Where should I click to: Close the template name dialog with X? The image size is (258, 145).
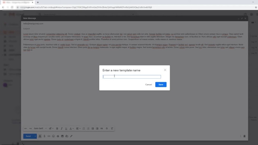pos(165,70)
